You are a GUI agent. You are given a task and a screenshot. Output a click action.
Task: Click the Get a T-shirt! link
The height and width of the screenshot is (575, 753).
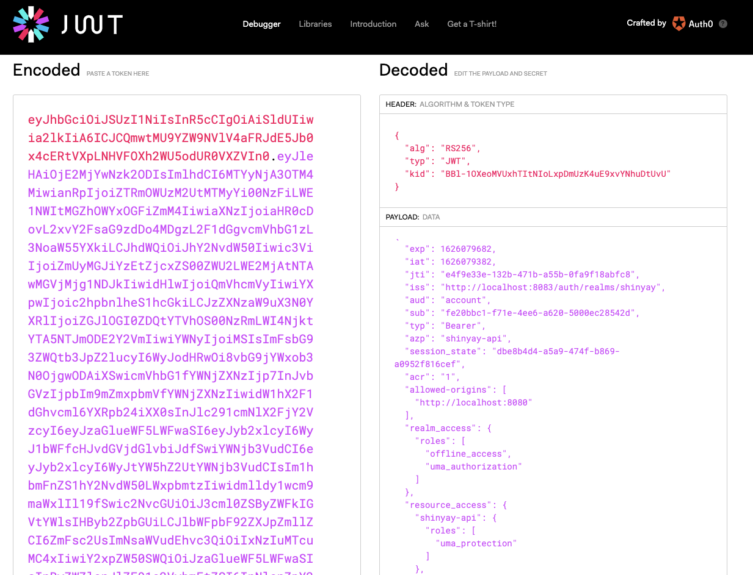471,24
